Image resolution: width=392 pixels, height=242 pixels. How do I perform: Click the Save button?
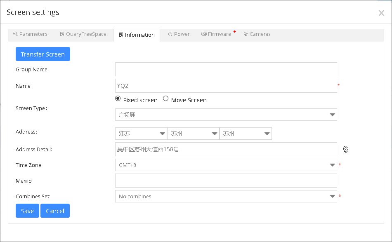point(27,211)
